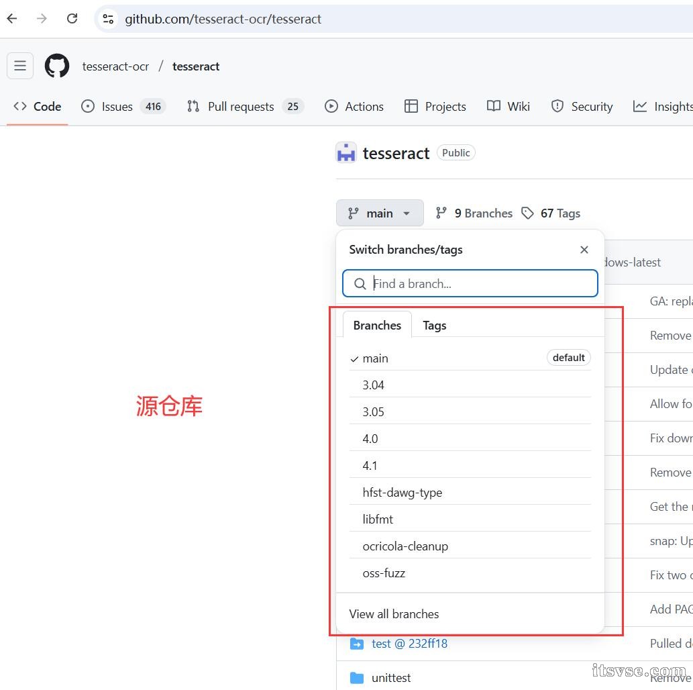The width and height of the screenshot is (693, 690).
Task: Click the address bar URL
Action: coord(223,19)
